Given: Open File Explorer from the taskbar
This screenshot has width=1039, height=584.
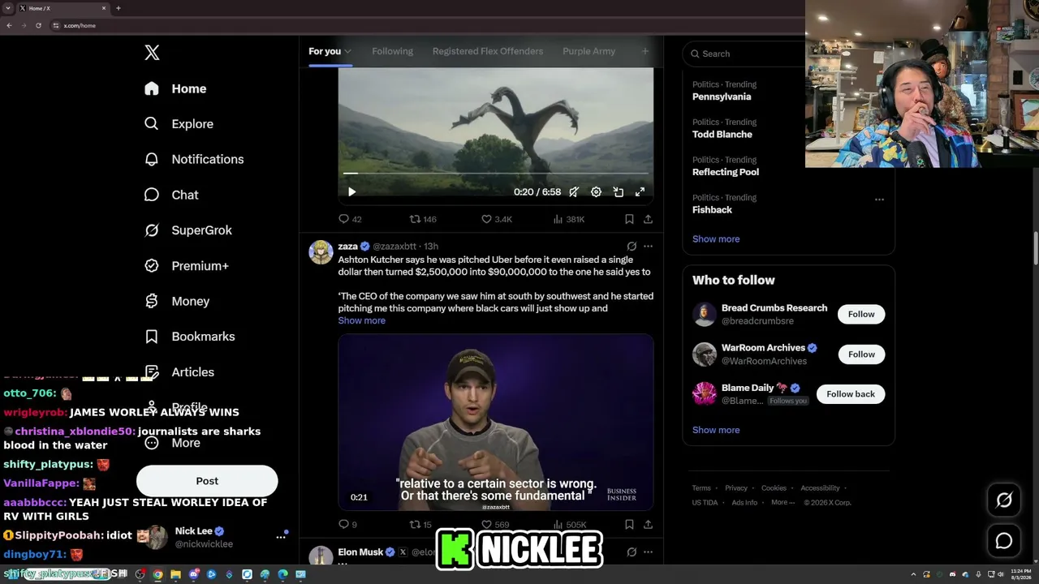Looking at the screenshot, I should (x=175, y=574).
